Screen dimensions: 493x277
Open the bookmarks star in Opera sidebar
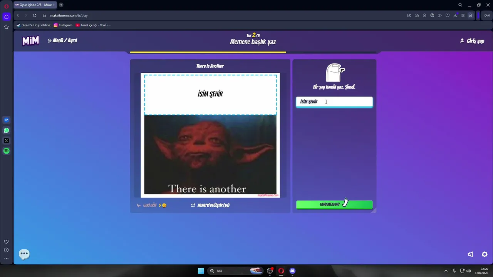[6, 27]
